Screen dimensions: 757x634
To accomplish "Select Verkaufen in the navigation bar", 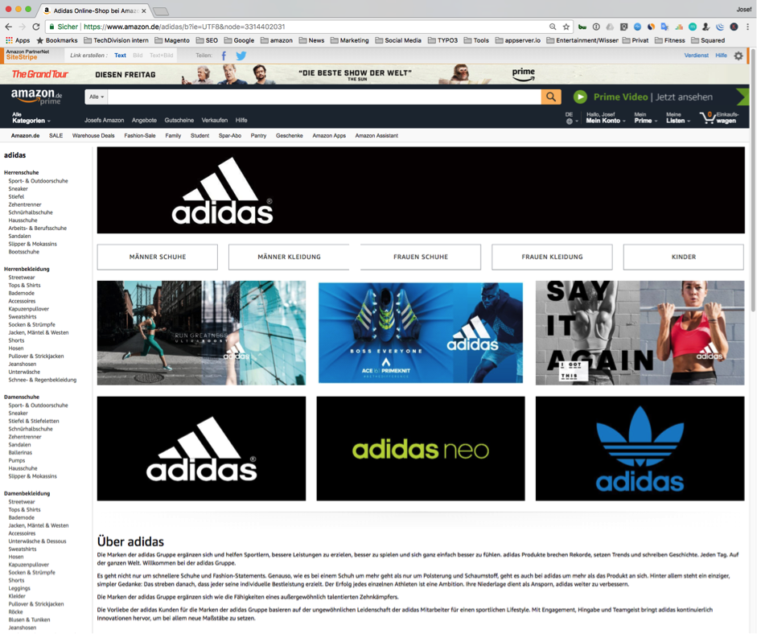I will (x=215, y=120).
